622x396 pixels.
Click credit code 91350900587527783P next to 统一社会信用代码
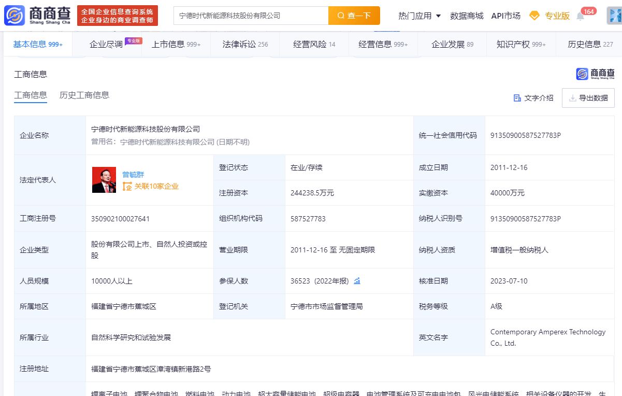point(526,135)
